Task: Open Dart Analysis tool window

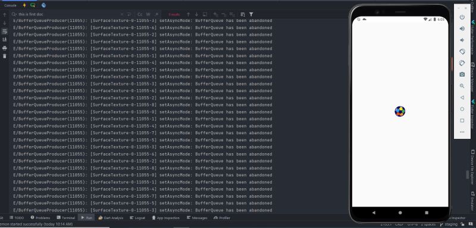Action: pos(111,218)
